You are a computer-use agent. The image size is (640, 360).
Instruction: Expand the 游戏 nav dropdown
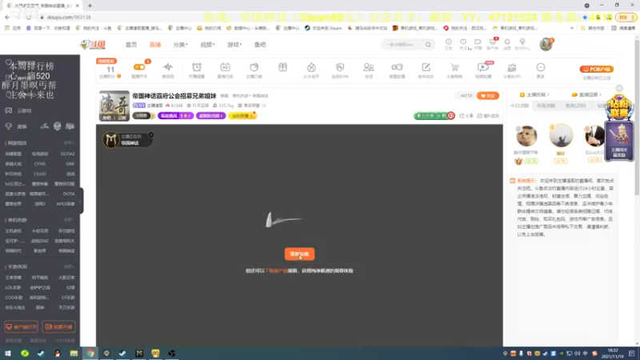(x=234, y=45)
